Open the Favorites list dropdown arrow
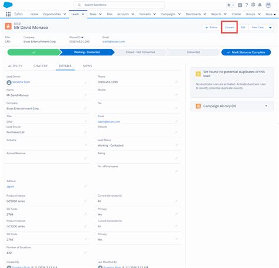The height and width of the screenshot is (268, 279). [x=233, y=5]
